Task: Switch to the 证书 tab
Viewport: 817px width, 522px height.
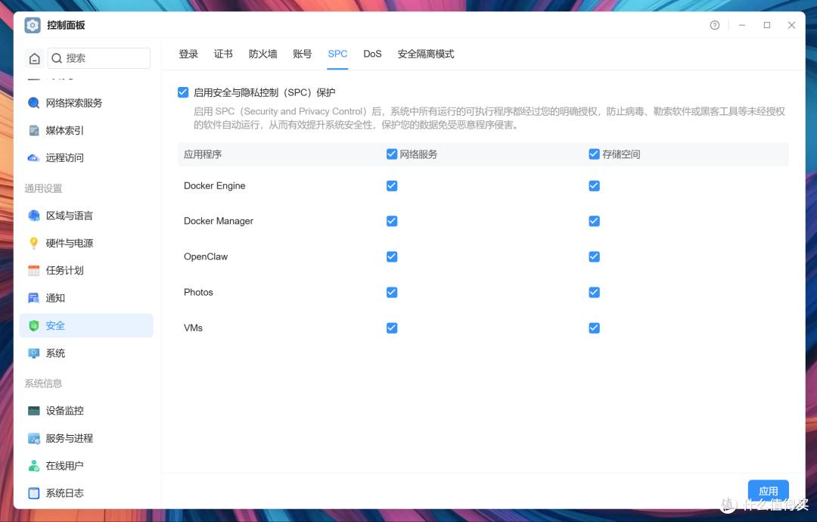Action: [223, 54]
